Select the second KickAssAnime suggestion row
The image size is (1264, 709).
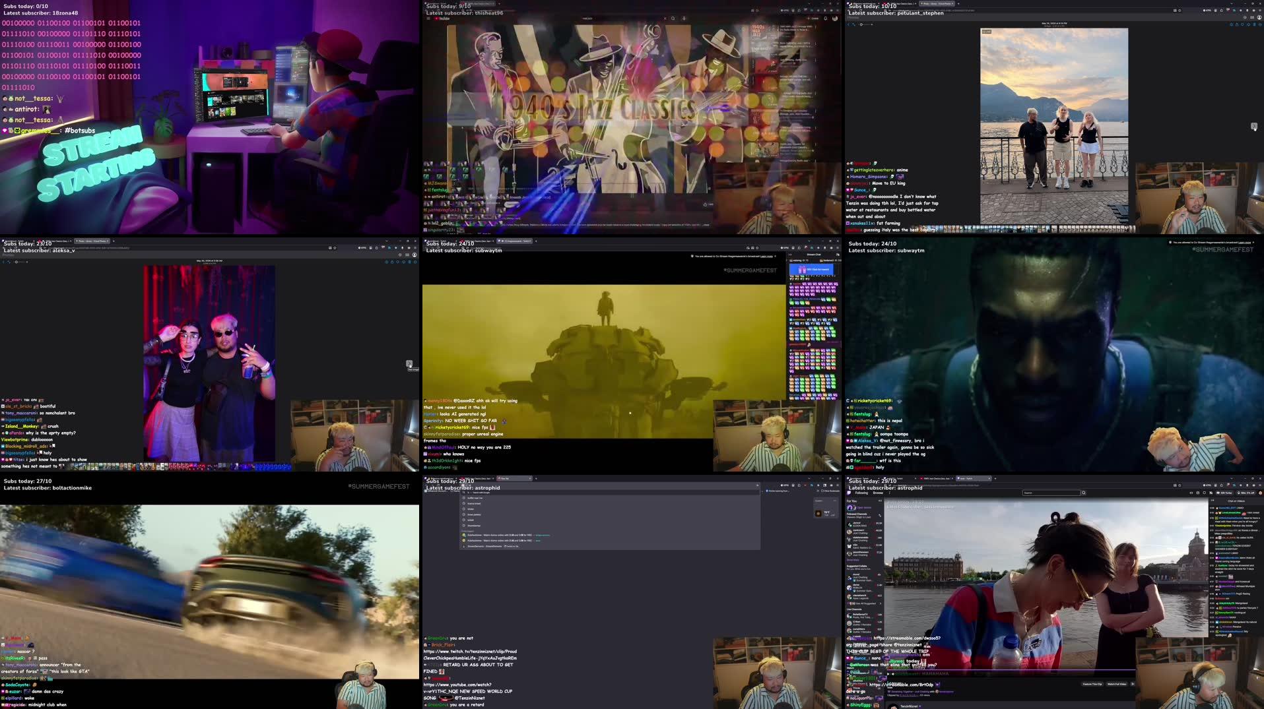coord(609,540)
